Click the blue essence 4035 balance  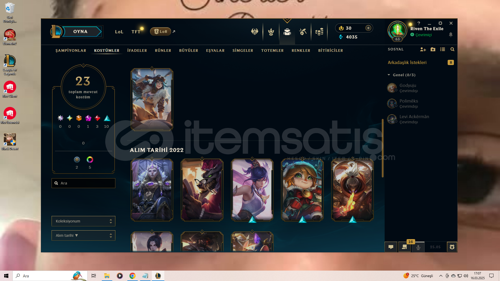pyautogui.click(x=348, y=37)
